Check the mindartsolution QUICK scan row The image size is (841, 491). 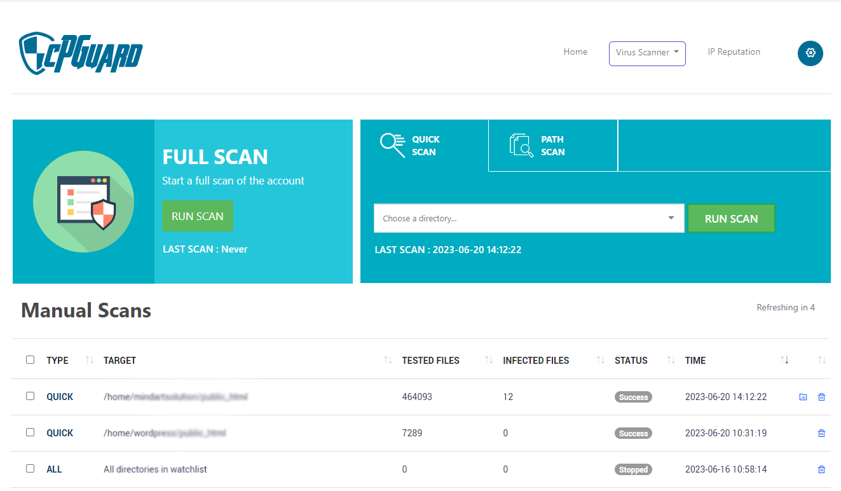tap(30, 396)
